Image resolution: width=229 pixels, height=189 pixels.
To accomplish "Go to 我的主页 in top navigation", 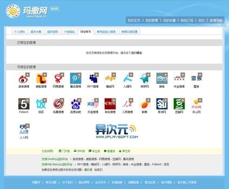I will point(134,20).
